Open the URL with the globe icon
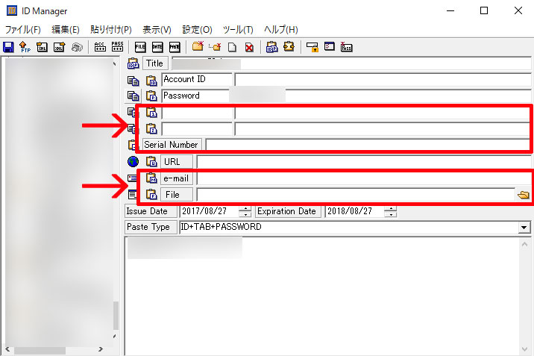The height and width of the screenshot is (356, 534). pyautogui.click(x=133, y=161)
